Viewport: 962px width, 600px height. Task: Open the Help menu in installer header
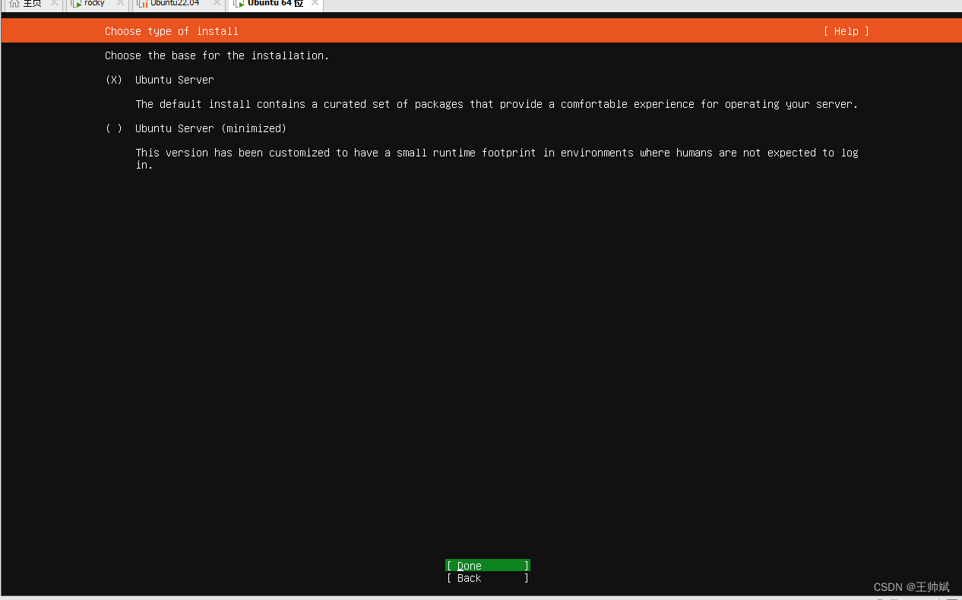tap(846, 31)
